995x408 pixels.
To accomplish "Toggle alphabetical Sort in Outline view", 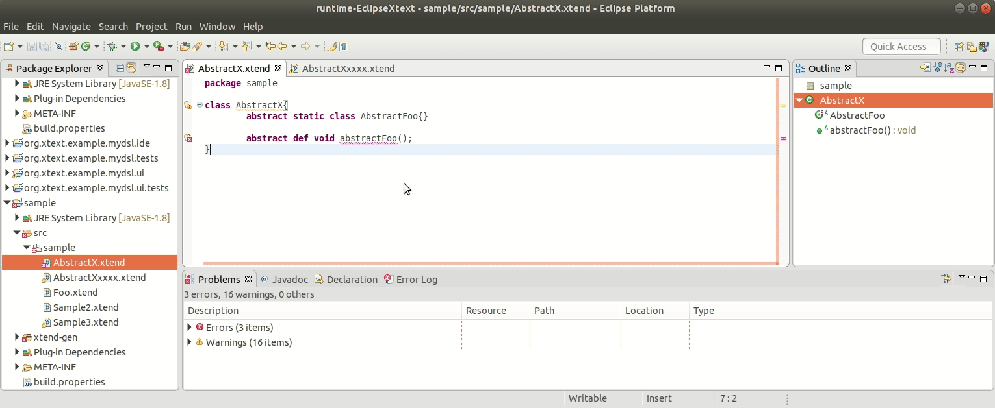I will 949,67.
